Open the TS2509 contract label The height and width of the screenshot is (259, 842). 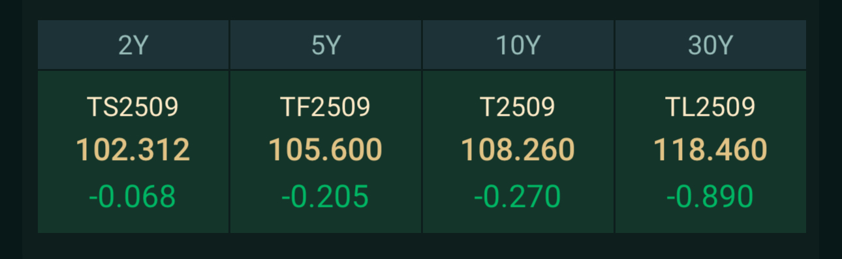coord(133,107)
